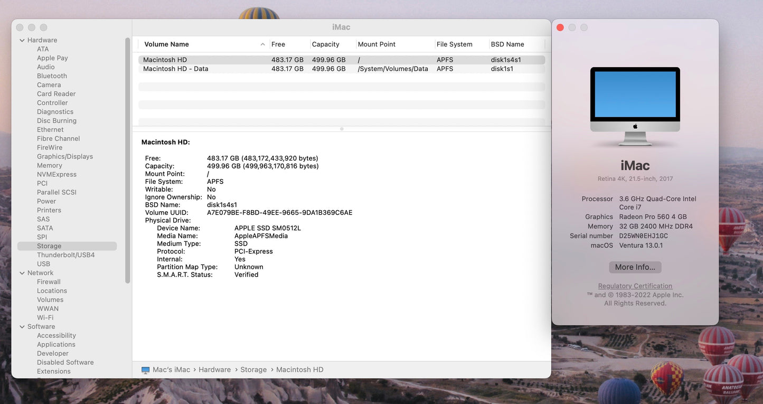Image resolution: width=763 pixels, height=404 pixels.
Task: Click the iMac illustration in the About window
Action: 635,106
